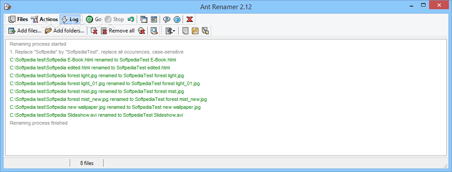Select 'Renaming process started' log line
452x172 pixels.
pos(38,44)
